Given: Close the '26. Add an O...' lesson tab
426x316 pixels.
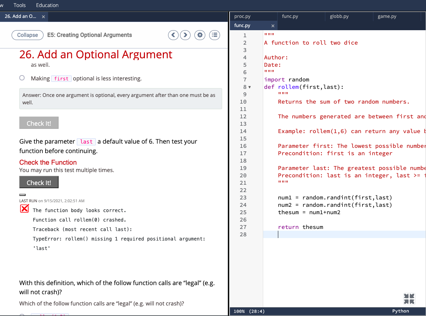Looking at the screenshot, I should coord(43,16).
